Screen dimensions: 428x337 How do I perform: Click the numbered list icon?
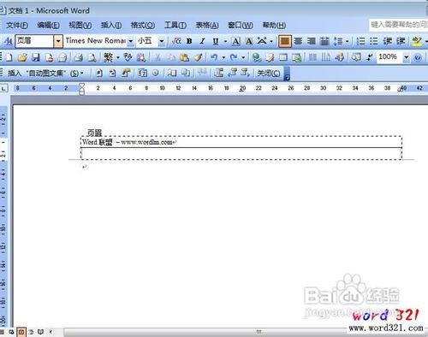[x=360, y=41]
